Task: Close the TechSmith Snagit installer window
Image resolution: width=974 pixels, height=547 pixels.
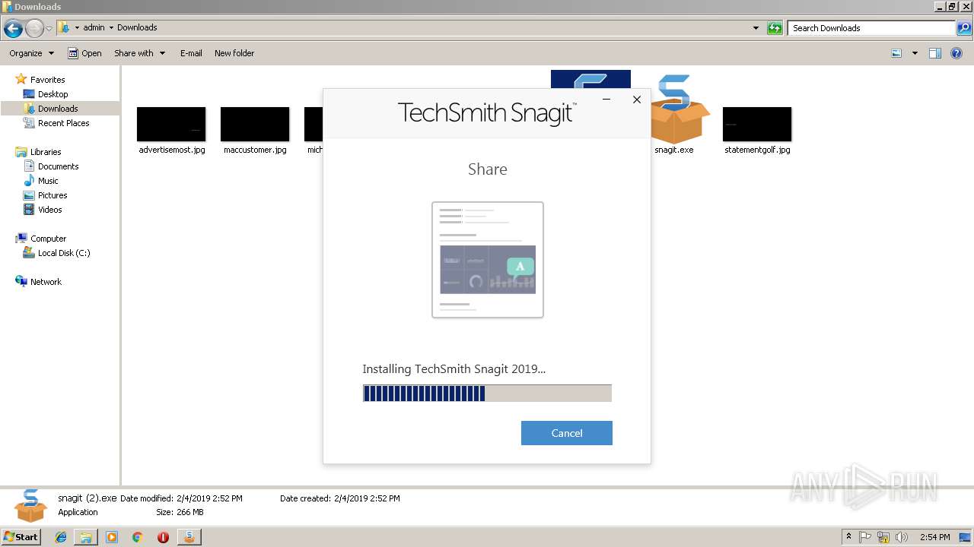Action: pyautogui.click(x=637, y=100)
